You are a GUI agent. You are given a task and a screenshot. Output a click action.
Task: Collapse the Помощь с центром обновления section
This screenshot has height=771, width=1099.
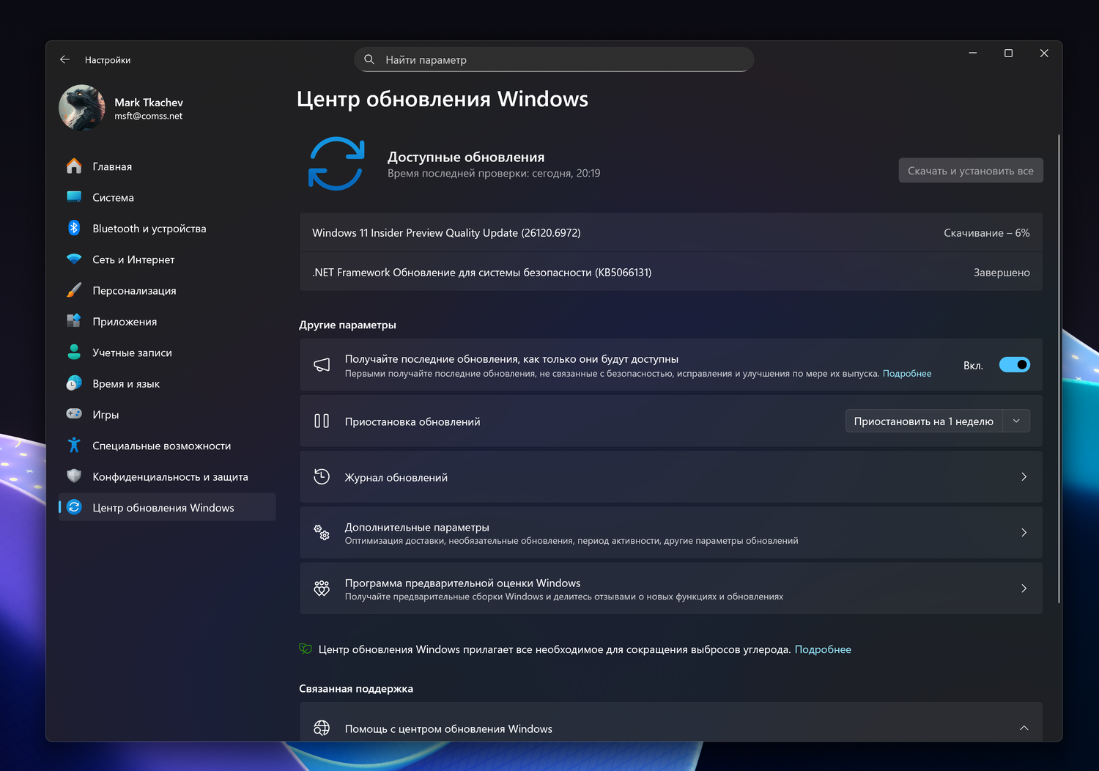click(x=1024, y=728)
